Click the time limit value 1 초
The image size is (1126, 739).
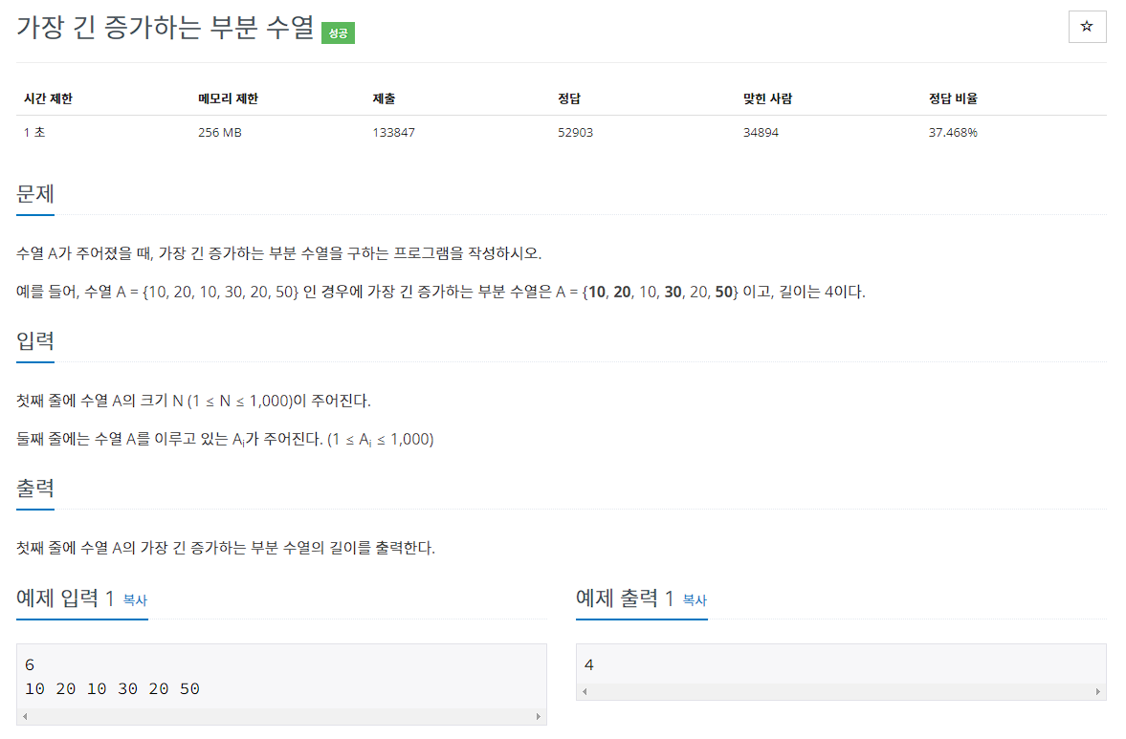34,132
